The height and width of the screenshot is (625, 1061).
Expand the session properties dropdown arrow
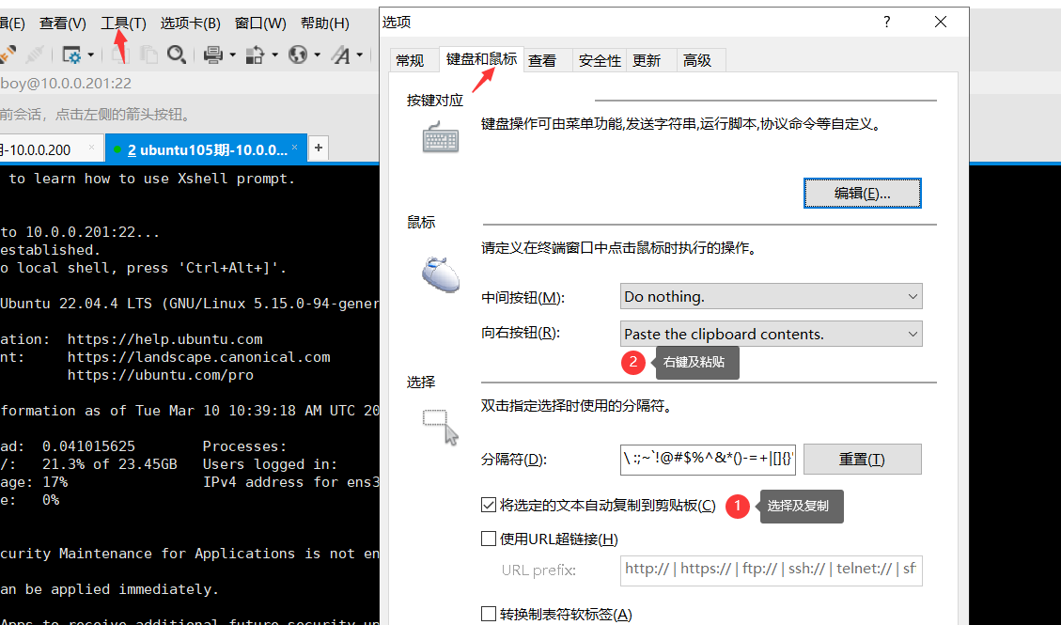tap(90, 55)
